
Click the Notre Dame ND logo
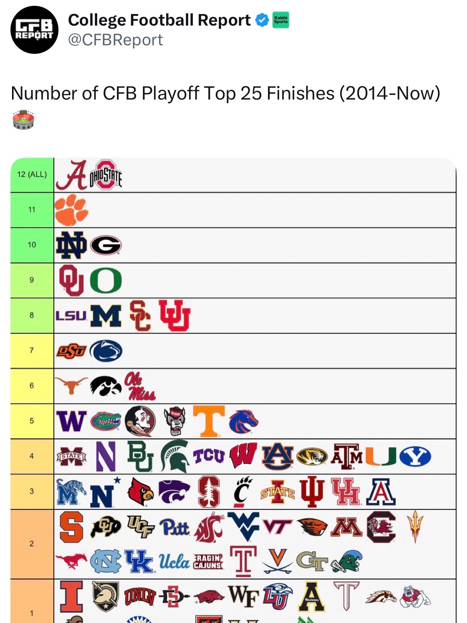[x=71, y=245]
